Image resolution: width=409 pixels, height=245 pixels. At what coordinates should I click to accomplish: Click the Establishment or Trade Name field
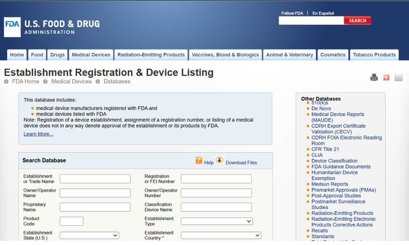[x=95, y=179]
